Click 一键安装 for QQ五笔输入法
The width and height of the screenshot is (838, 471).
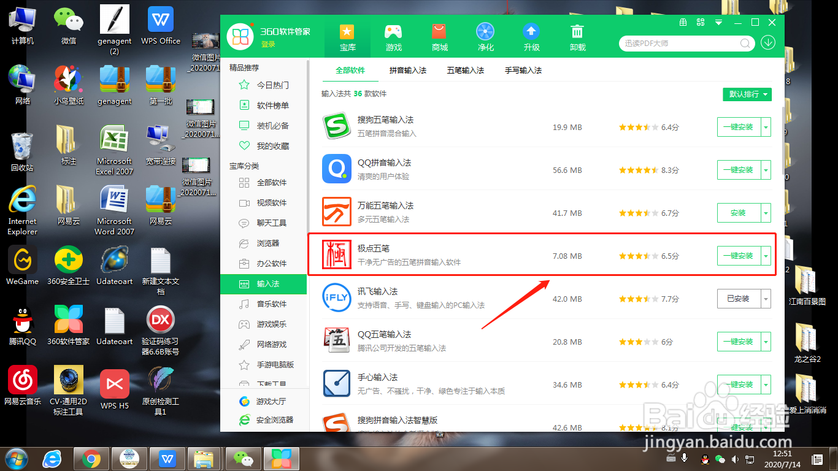click(739, 342)
